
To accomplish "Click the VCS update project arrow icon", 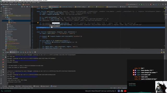I will (156, 4).
